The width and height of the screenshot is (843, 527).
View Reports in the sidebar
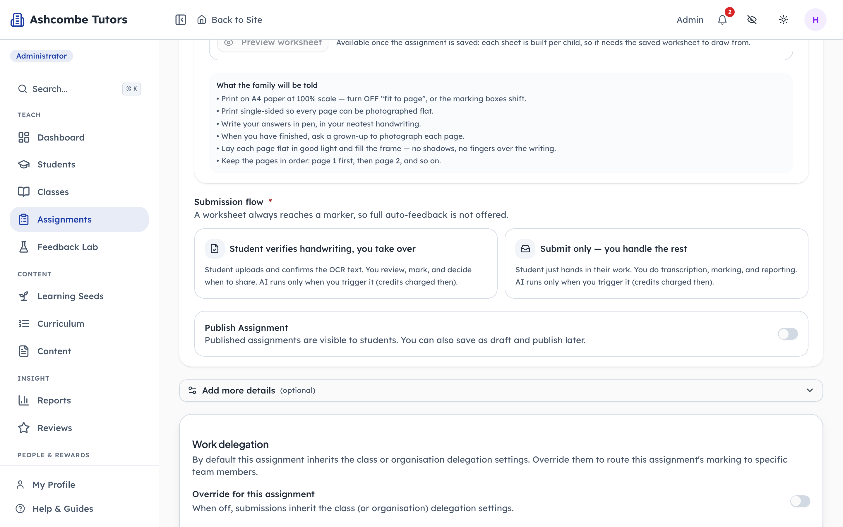coord(79,400)
